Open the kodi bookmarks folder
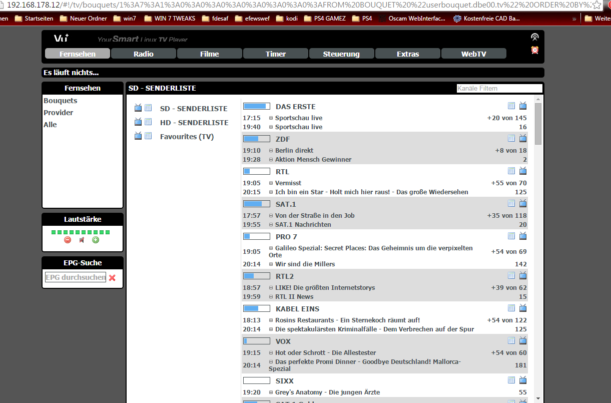 pyautogui.click(x=286, y=19)
